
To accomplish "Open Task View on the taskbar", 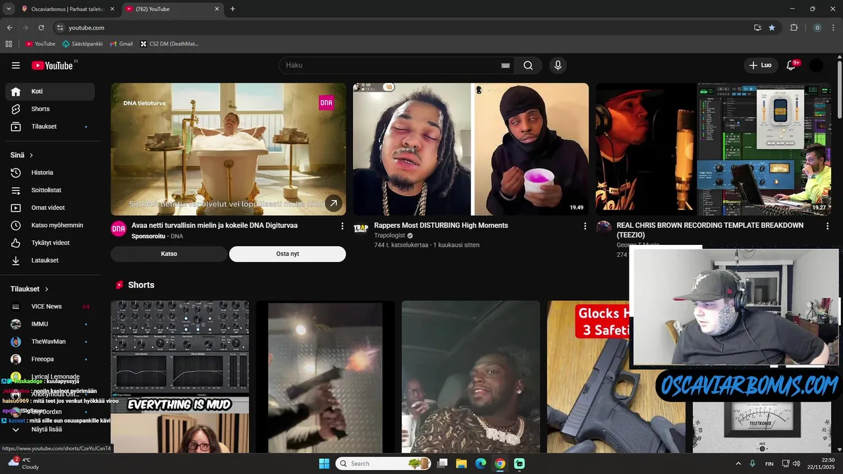I will [442, 463].
